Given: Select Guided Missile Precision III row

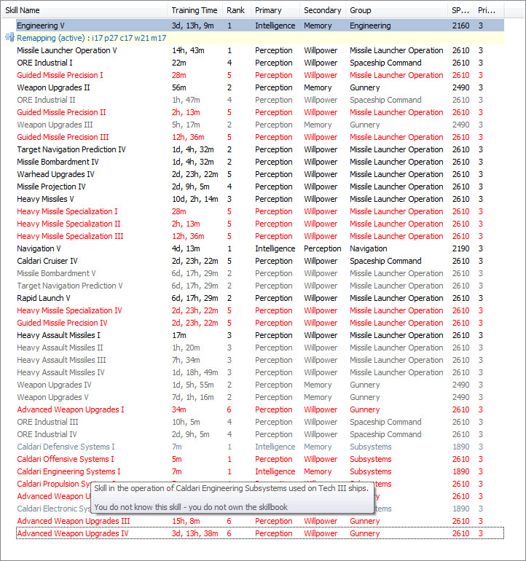Looking at the screenshot, I should click(x=260, y=137).
